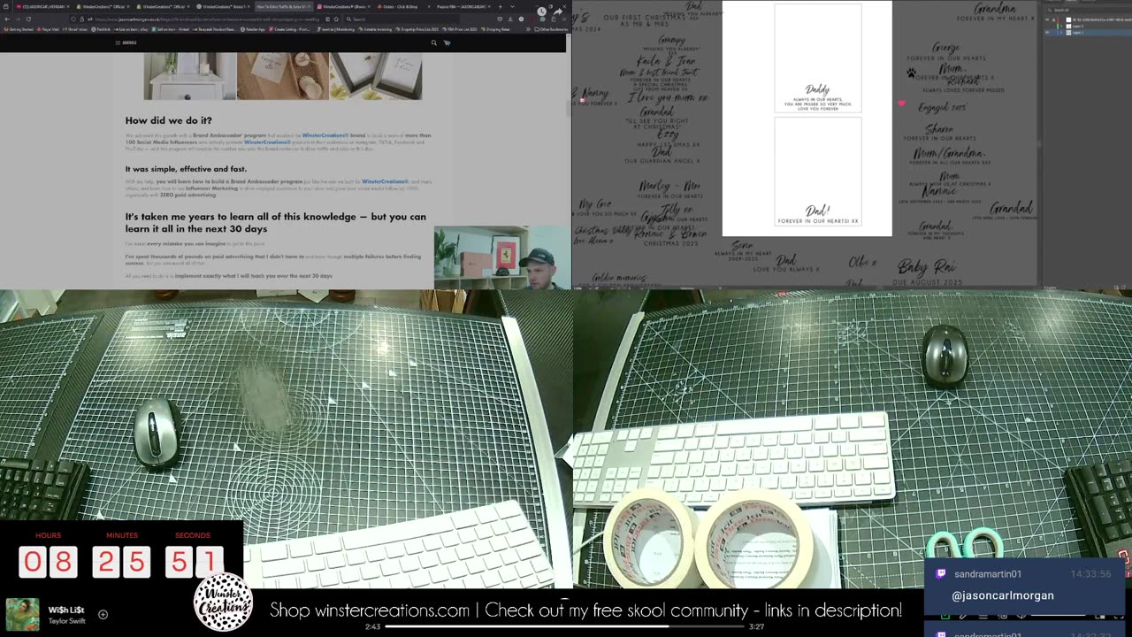Image resolution: width=1132 pixels, height=637 pixels.
Task: Click the Wi$h Li$t album artwork
Action: tap(22, 615)
